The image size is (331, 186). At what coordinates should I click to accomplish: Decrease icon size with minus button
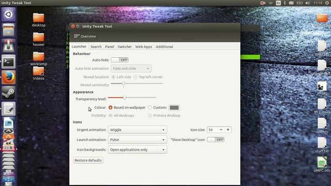221,130
